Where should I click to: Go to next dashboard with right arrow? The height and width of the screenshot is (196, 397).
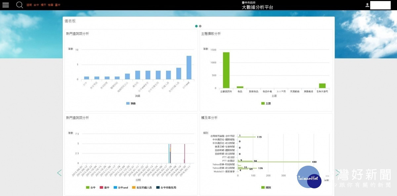337,173
